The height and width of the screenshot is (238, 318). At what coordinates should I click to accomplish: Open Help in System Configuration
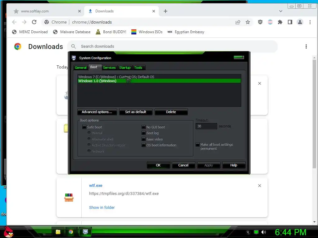pos(234,165)
